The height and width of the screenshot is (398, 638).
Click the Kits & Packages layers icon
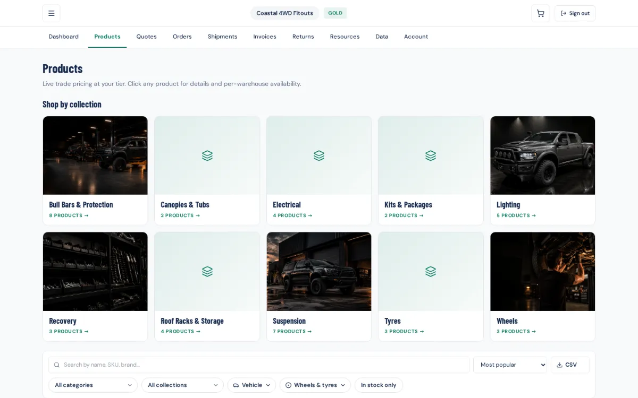pyautogui.click(x=431, y=155)
